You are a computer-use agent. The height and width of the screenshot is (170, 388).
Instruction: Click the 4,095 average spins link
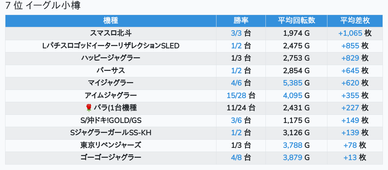[x=293, y=95]
